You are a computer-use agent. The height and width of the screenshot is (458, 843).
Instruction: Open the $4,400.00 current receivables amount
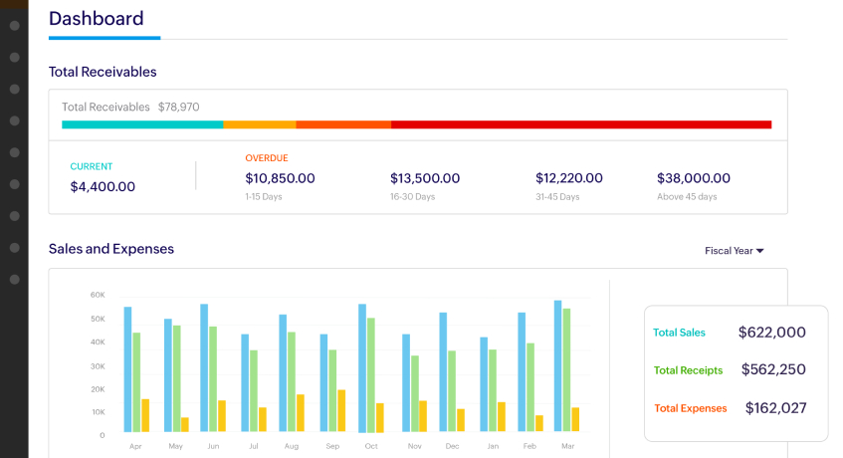[103, 186]
